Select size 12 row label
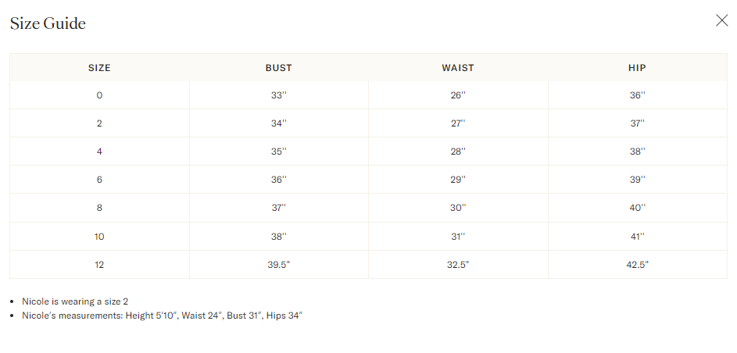Image resolution: width=737 pixels, height=353 pixels. (x=99, y=265)
